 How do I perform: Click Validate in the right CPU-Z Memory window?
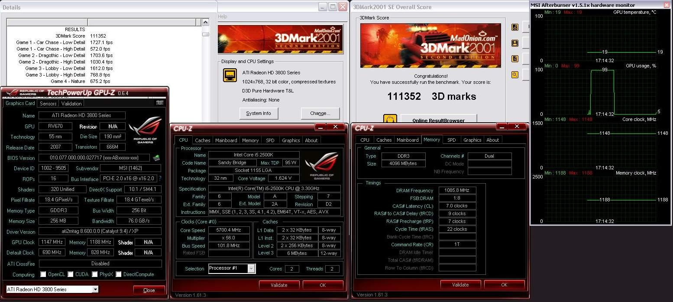pos(460,285)
